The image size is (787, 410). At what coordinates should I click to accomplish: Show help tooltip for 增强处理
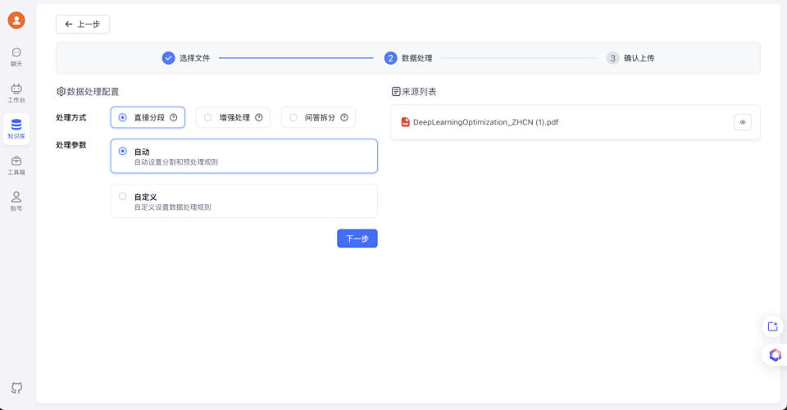[259, 117]
